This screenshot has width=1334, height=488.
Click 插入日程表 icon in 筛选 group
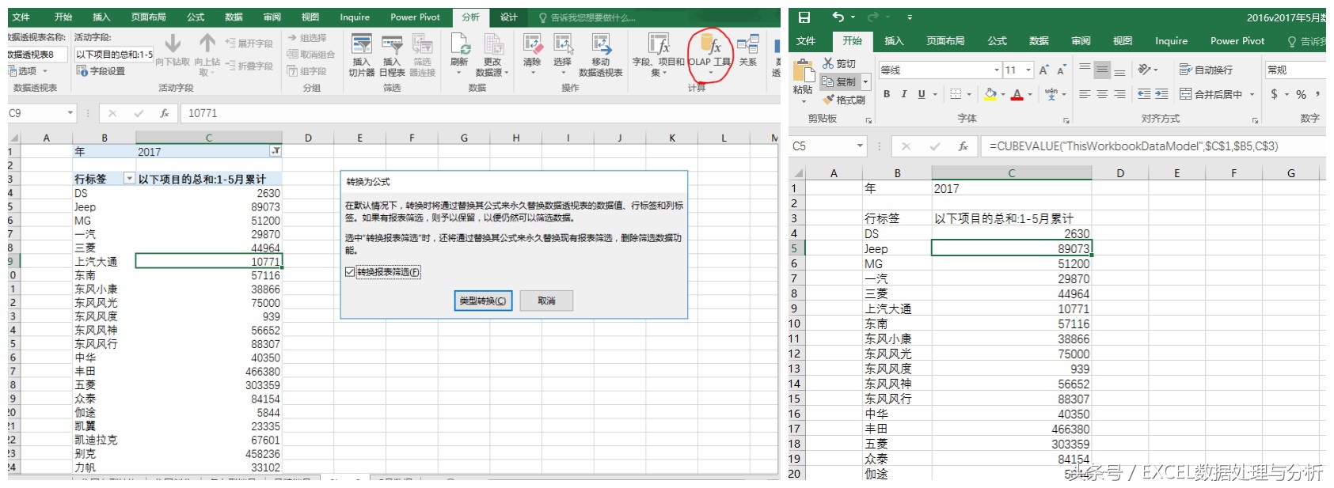392,55
